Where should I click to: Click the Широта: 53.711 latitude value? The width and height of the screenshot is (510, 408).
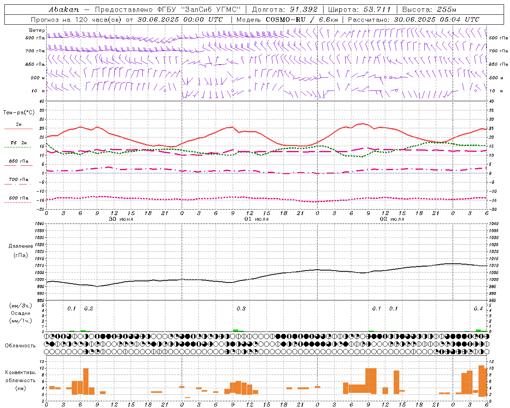pyautogui.click(x=359, y=10)
